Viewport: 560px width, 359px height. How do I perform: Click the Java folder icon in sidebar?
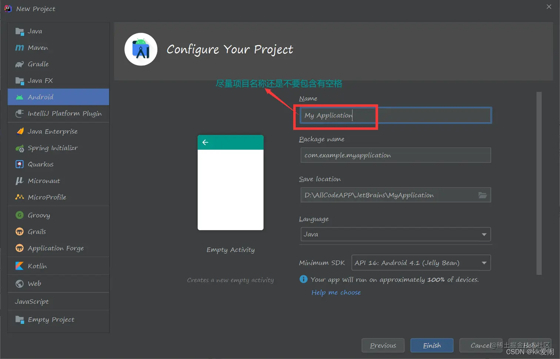pyautogui.click(x=20, y=31)
